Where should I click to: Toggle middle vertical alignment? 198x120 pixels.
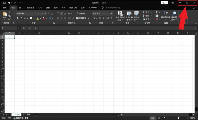click(x=62, y=13)
